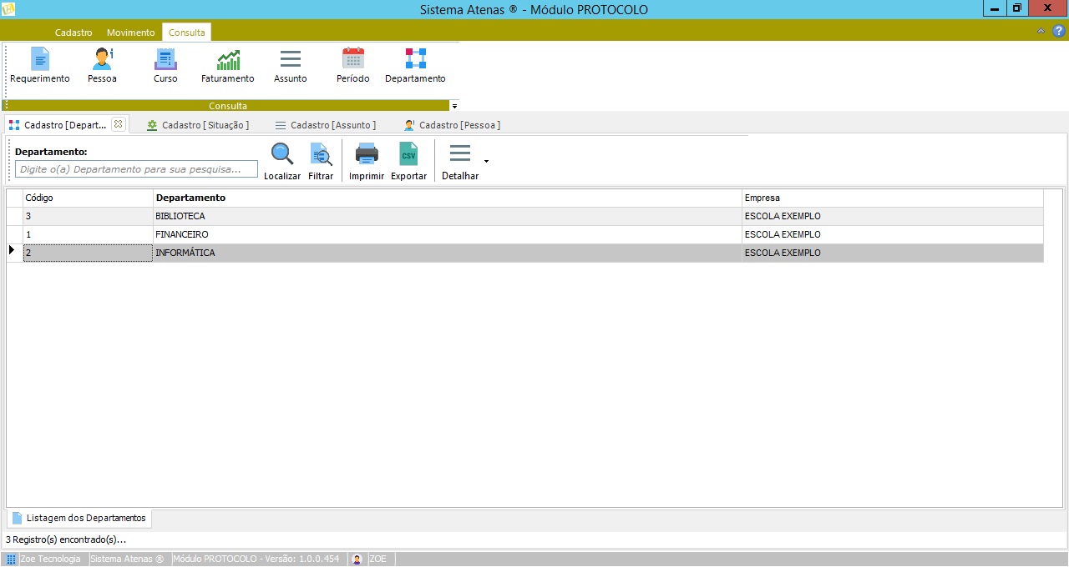1069x567 pixels.
Task: Minimize the Sistema Atenas window
Action: pos(995,8)
